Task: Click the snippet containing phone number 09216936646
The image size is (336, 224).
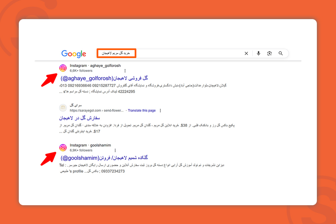Action: pos(143,85)
